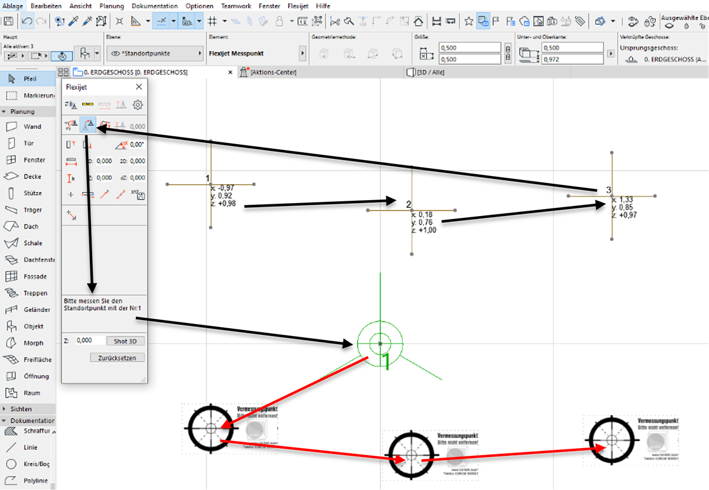Screen dimensions: 709x490
Task: Select the Dach roof tool
Action: pos(28,226)
